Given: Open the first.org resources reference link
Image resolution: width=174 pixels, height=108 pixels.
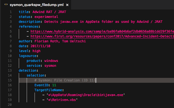Looking at the screenshot, I should [x=102, y=36].
